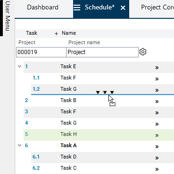Select the Task H row numbered 5
This screenshot has width=174, height=174.
point(99,135)
